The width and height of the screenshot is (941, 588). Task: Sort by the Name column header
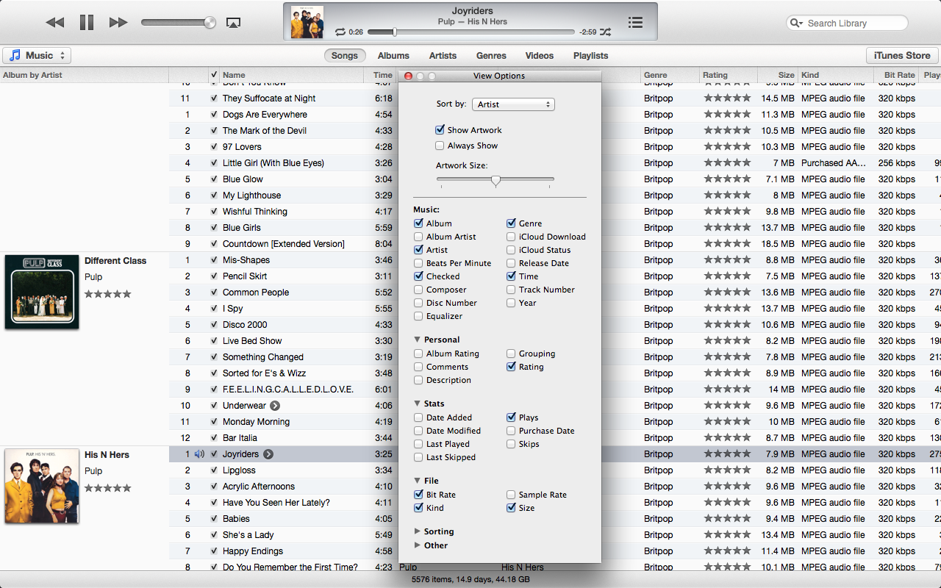[x=293, y=75]
